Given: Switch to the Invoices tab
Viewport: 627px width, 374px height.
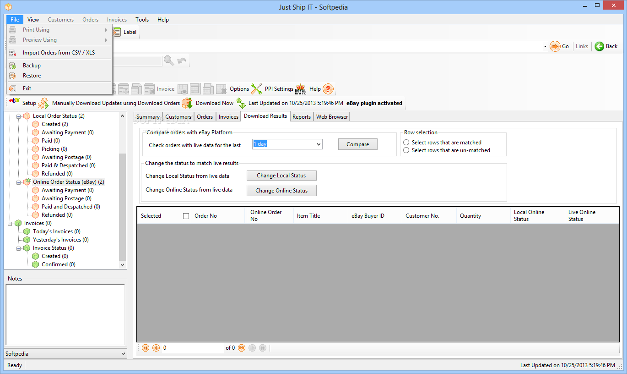Looking at the screenshot, I should (228, 117).
